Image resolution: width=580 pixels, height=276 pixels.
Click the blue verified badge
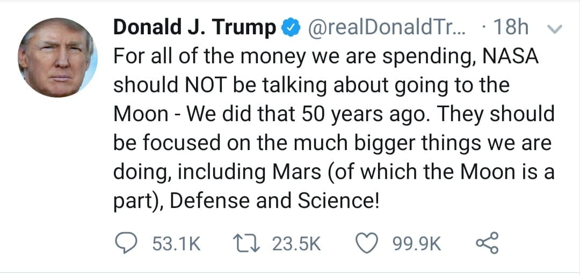click(x=291, y=29)
